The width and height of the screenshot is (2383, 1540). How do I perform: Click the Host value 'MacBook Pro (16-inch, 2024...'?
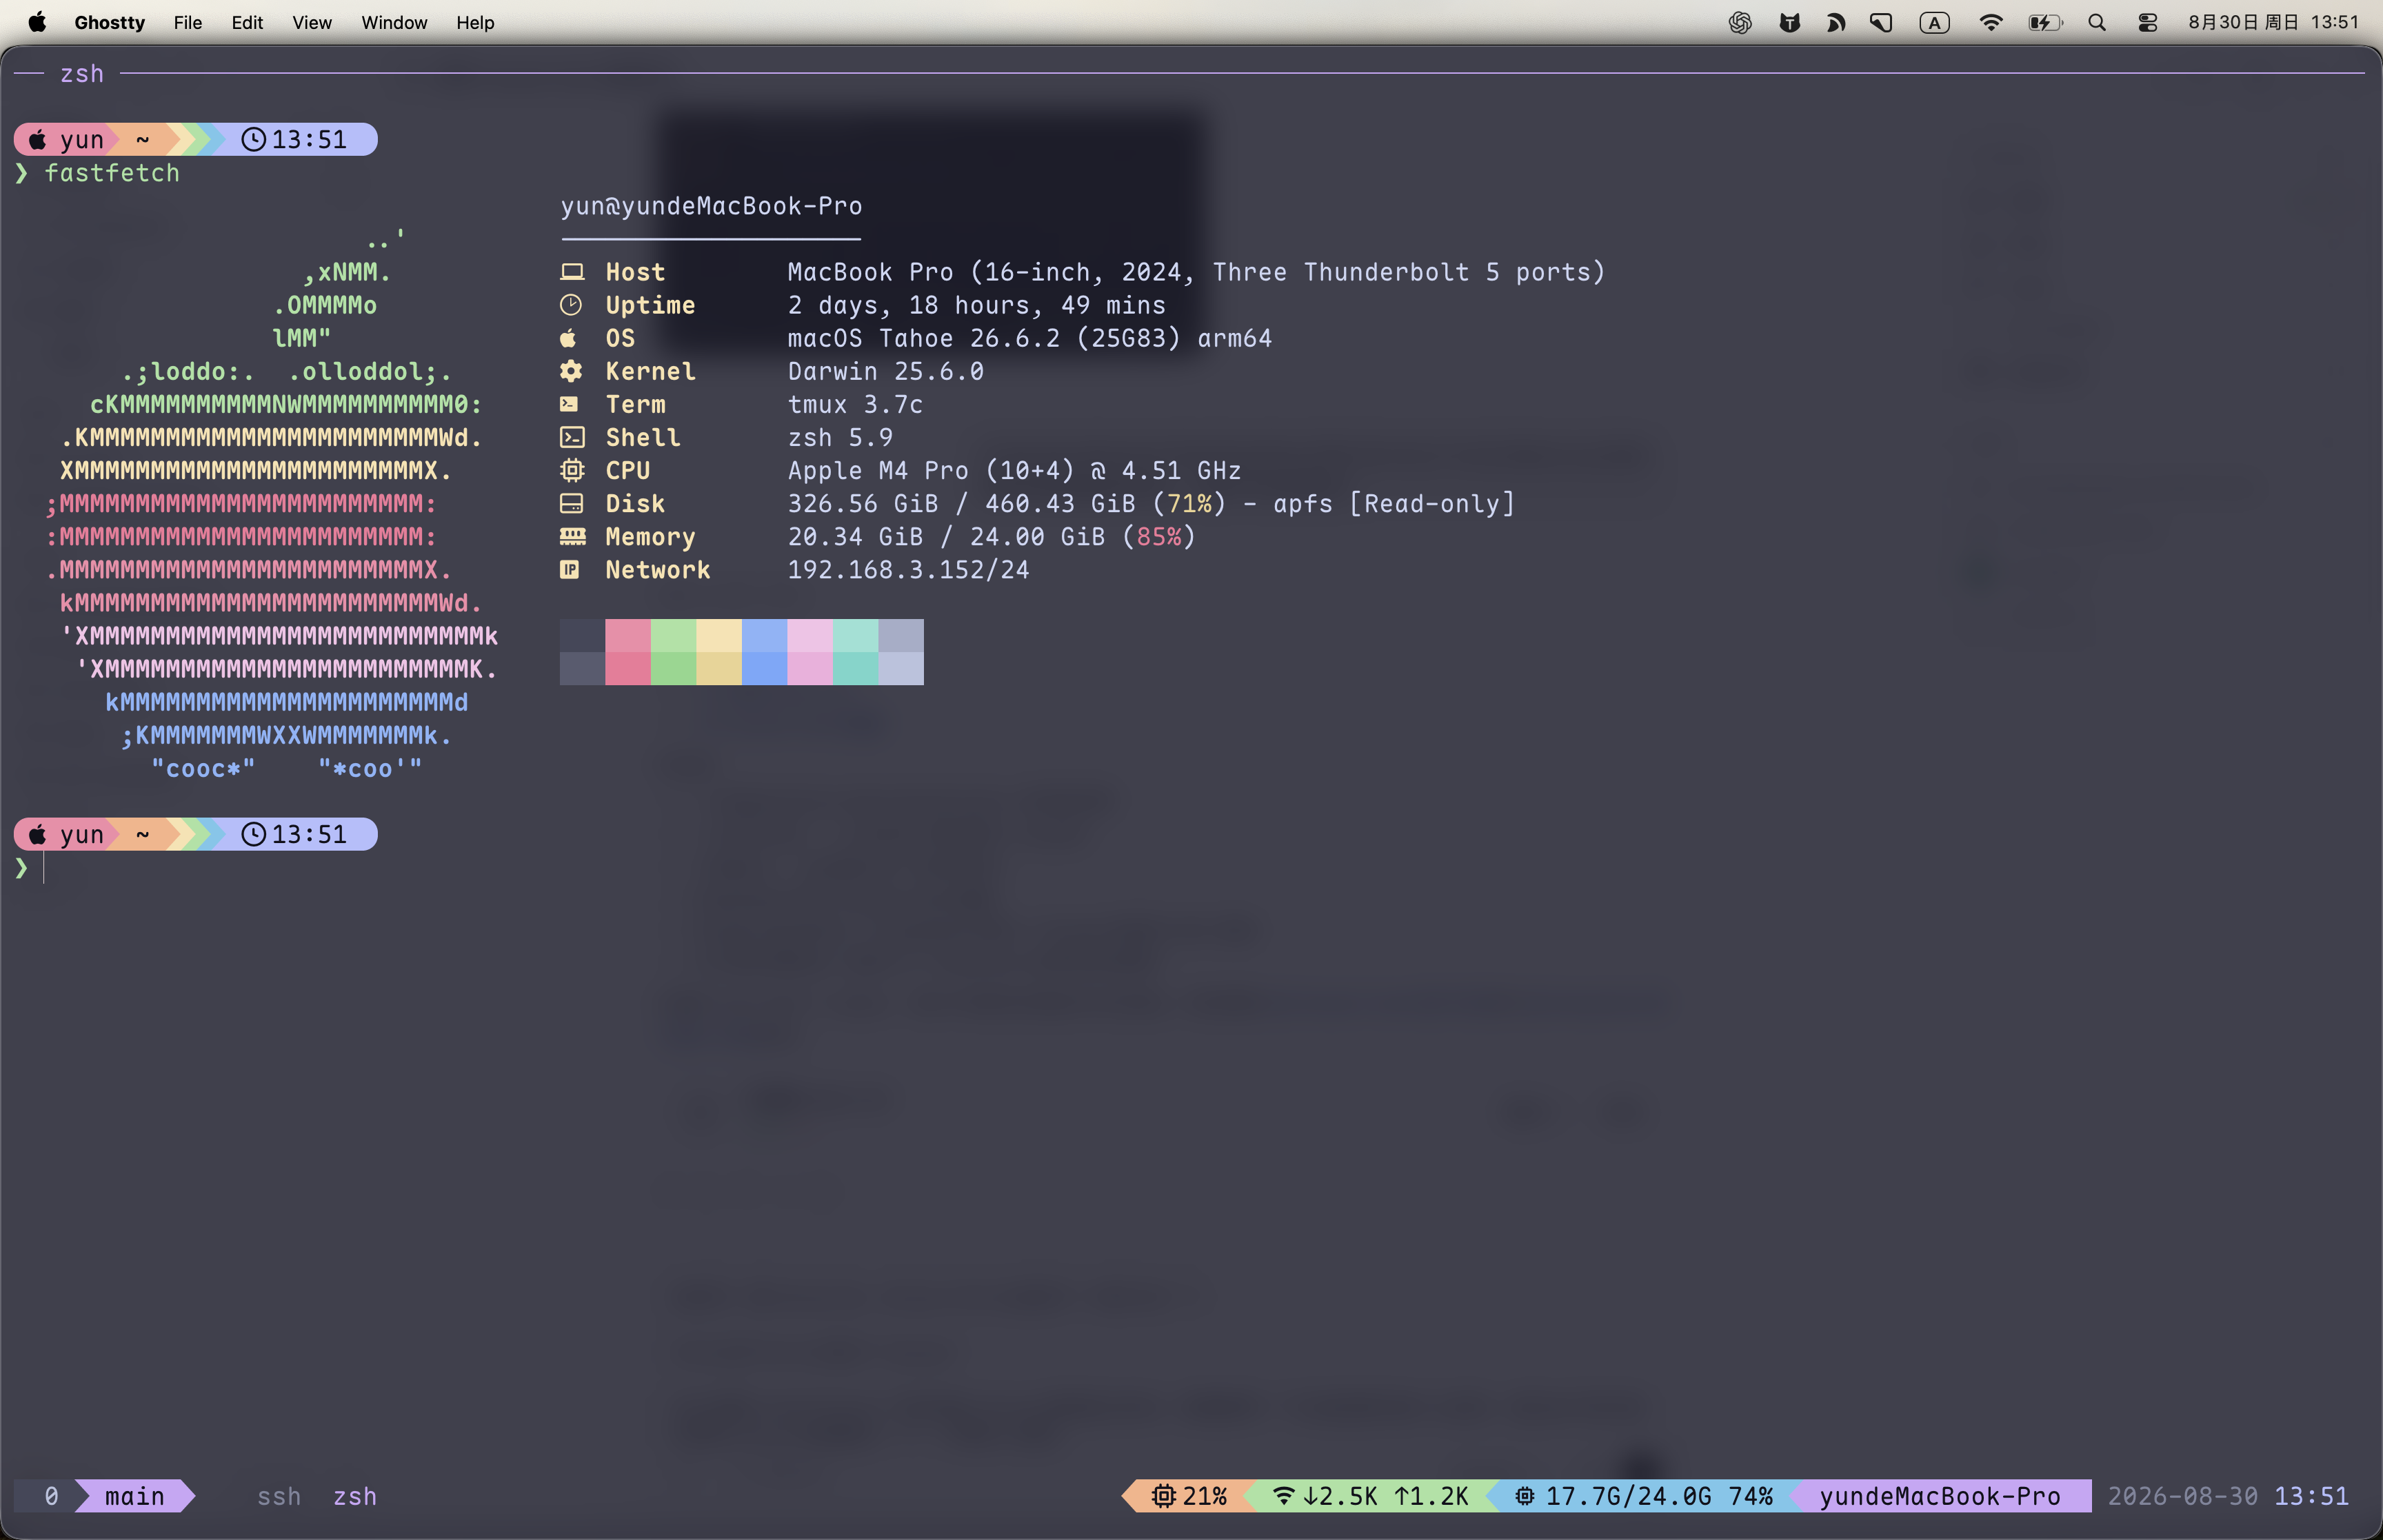(x=1196, y=272)
